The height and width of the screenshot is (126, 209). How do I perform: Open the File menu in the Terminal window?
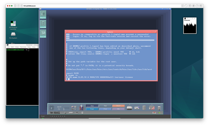[x=8, y=47]
